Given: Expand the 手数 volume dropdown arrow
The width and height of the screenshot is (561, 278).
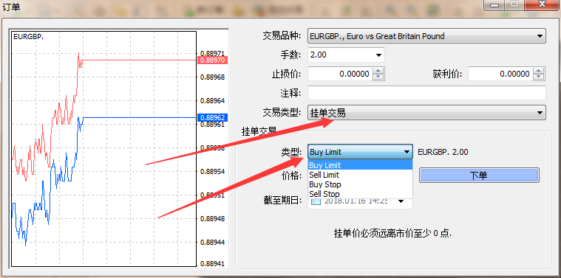Looking at the screenshot, I should coord(378,55).
